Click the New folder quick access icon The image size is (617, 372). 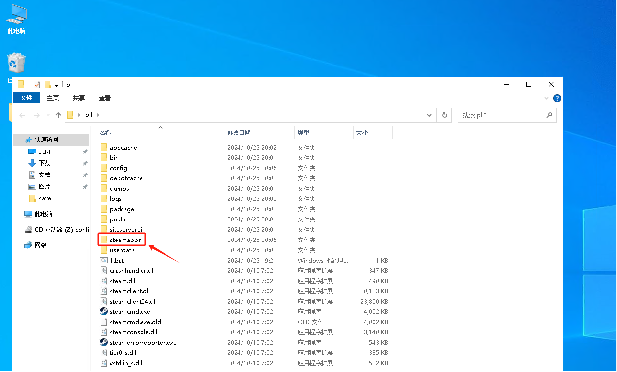47,84
